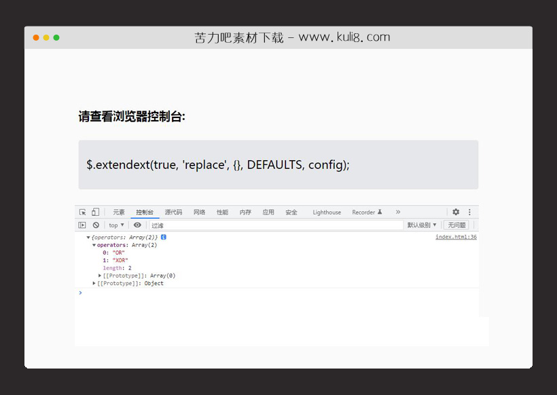
Task: Open the more tools chevron menu
Action: coord(399,211)
